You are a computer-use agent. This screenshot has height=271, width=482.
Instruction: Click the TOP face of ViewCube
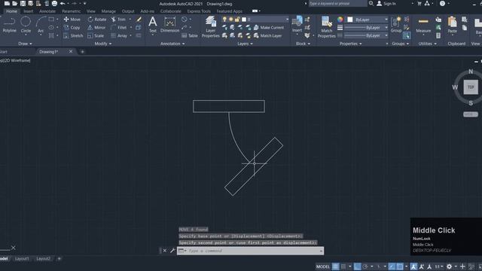tap(471, 87)
